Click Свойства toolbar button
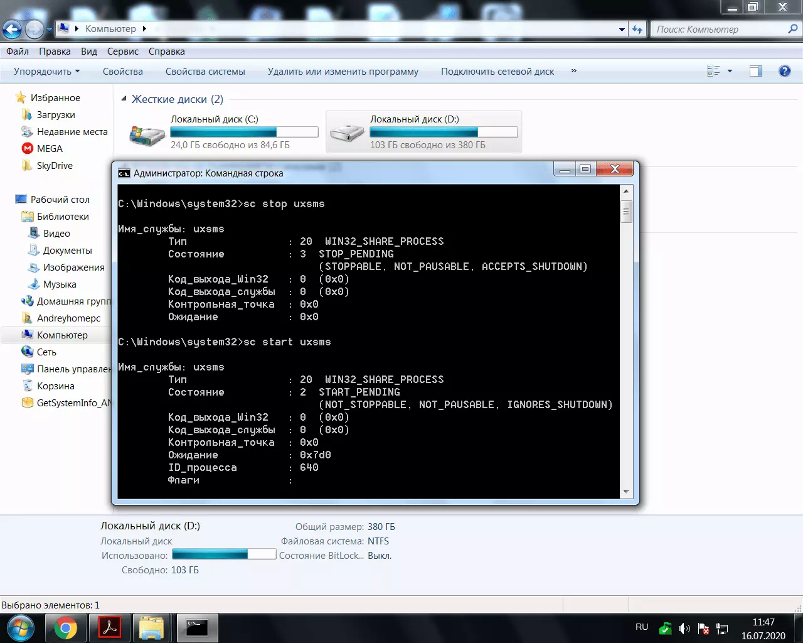This screenshot has width=803, height=643. pos(123,72)
